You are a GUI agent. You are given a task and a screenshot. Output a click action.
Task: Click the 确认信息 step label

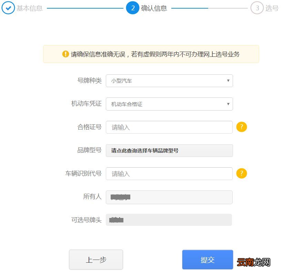coord(154,8)
